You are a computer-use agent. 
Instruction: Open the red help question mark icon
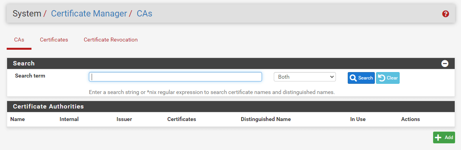(x=445, y=14)
